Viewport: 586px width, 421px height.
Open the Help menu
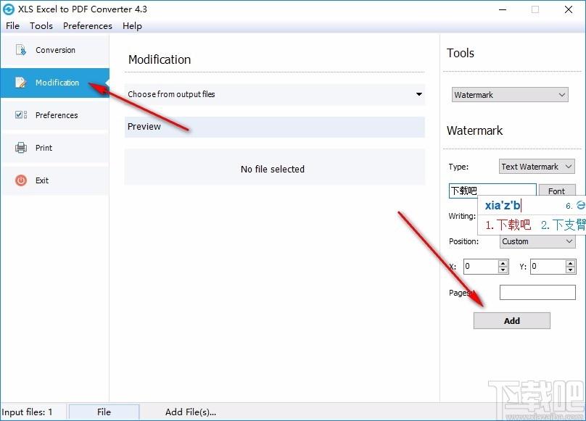(x=132, y=26)
